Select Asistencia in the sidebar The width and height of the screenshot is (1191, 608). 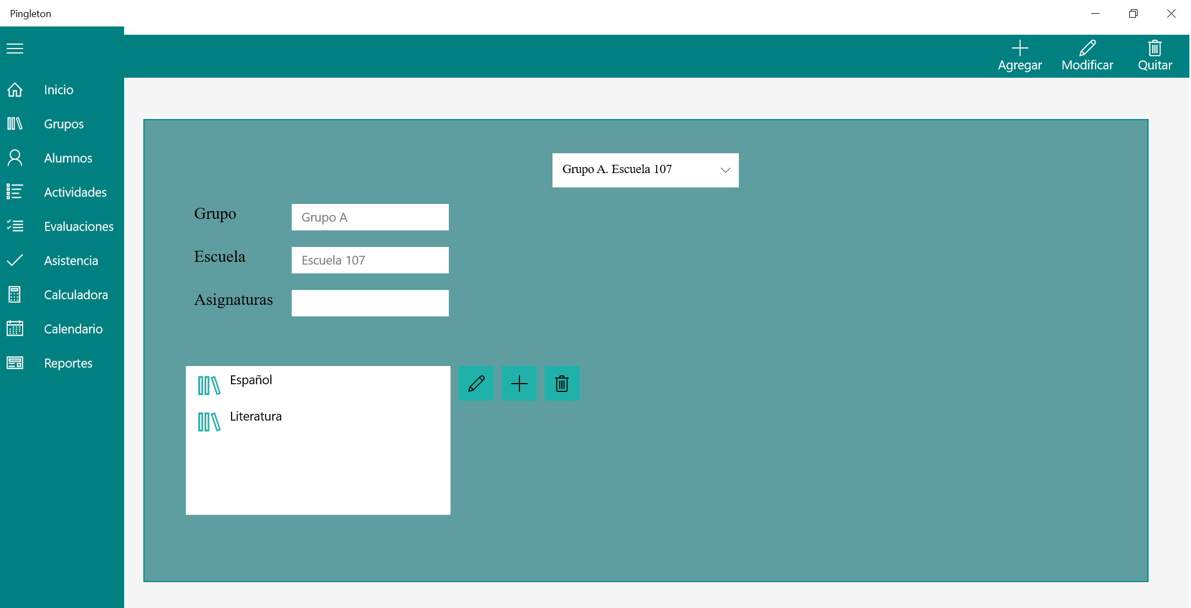[x=71, y=261]
